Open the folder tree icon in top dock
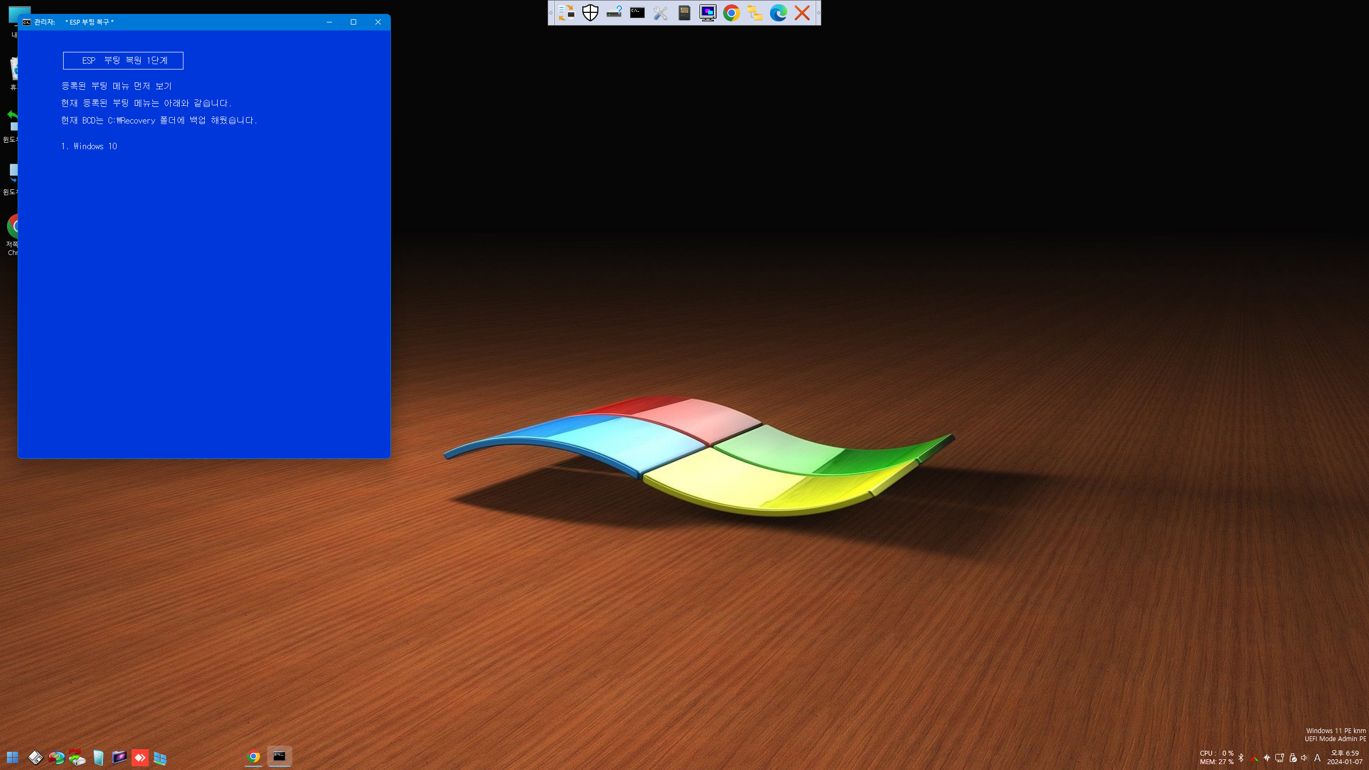 click(755, 13)
